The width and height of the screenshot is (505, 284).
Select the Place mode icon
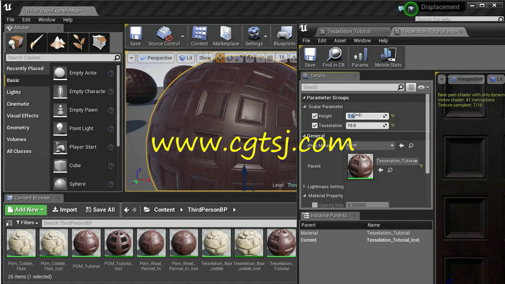tap(16, 42)
